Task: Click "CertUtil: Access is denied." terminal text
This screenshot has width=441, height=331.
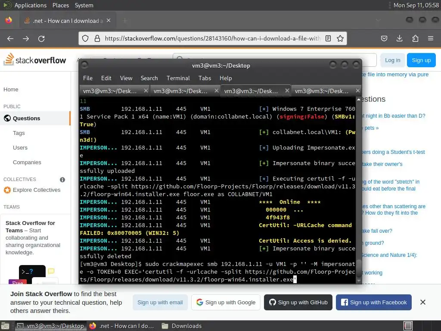Action: [x=305, y=240]
